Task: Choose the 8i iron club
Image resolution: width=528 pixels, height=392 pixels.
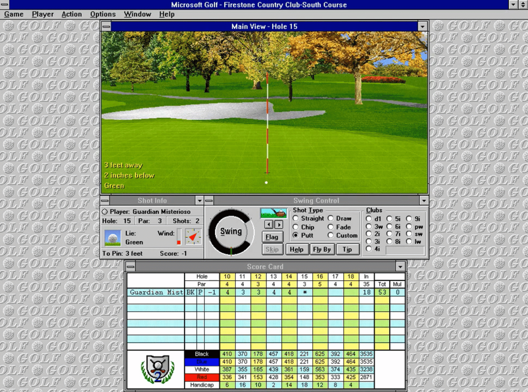Action: point(394,242)
